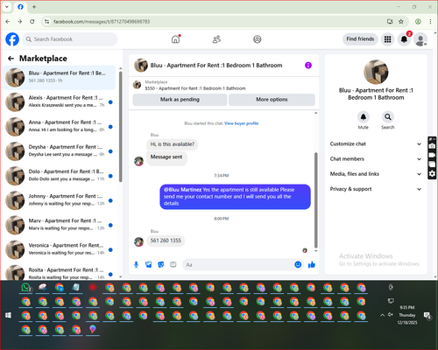Open capture tool settings gear on right edge
438x350 pixels.
coord(432,174)
